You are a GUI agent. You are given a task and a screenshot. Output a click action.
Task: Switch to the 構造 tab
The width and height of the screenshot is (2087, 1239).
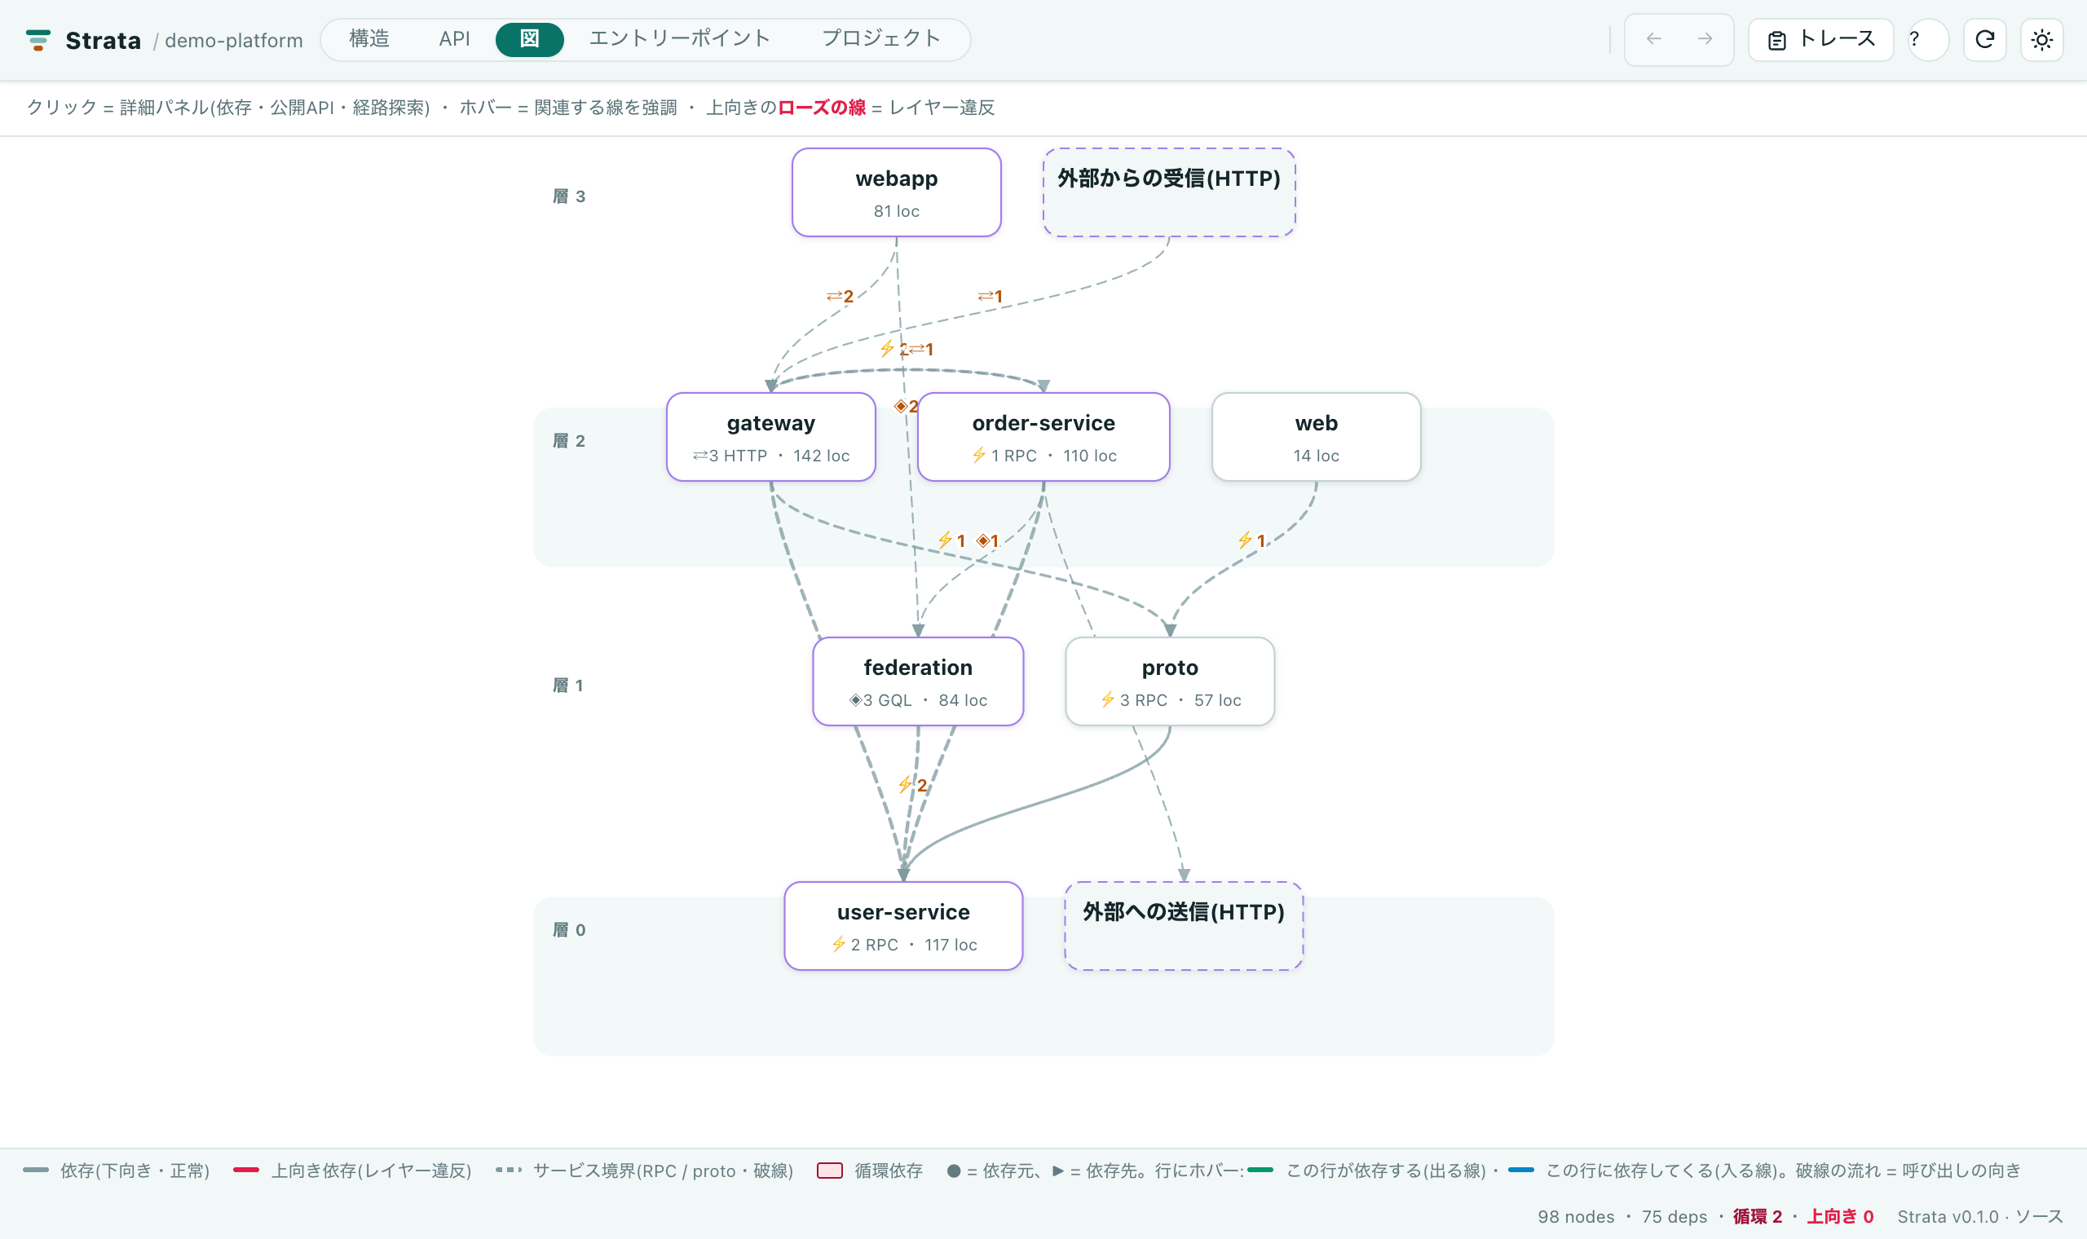tap(369, 39)
